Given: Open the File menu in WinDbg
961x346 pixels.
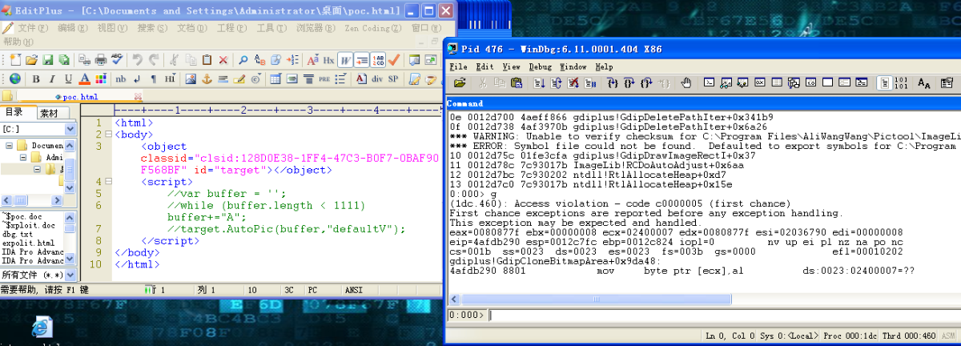Looking at the screenshot, I should click(x=458, y=66).
